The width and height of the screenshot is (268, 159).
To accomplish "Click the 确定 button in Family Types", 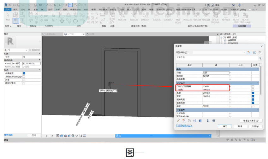I will coord(225,127).
